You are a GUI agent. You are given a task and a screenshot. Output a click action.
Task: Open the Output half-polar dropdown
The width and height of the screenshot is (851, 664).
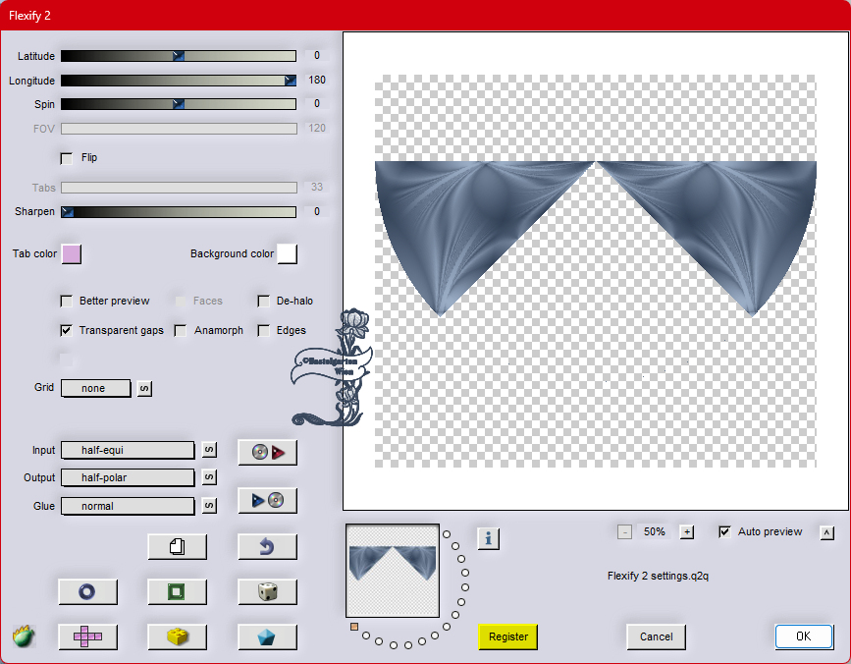pyautogui.click(x=128, y=477)
